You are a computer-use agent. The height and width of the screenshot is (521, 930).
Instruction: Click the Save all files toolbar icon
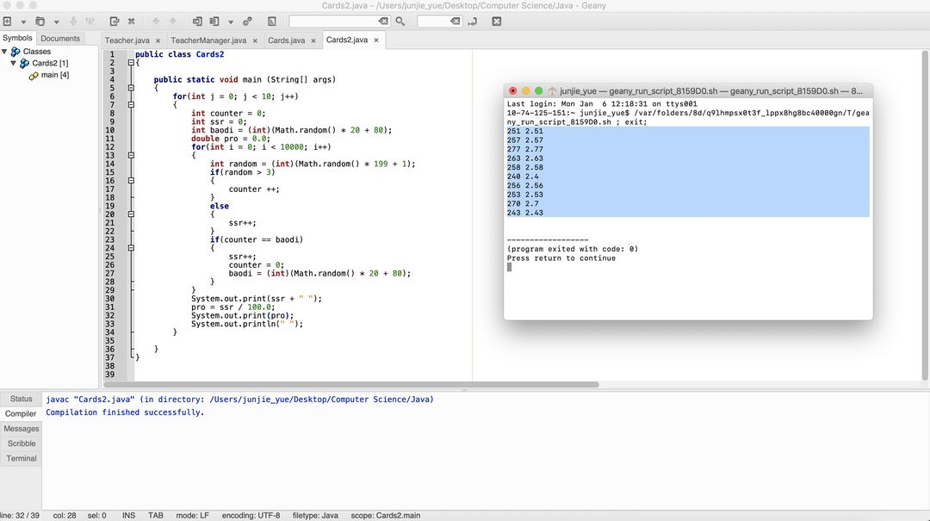pyautogui.click(x=90, y=22)
